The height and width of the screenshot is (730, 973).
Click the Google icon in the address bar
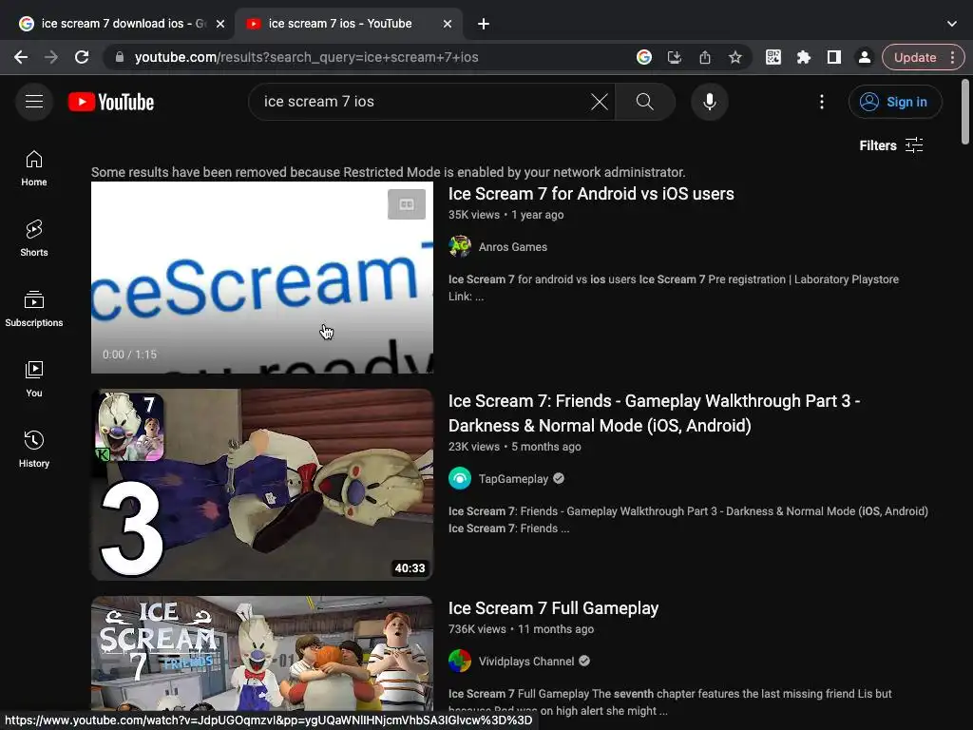(643, 57)
